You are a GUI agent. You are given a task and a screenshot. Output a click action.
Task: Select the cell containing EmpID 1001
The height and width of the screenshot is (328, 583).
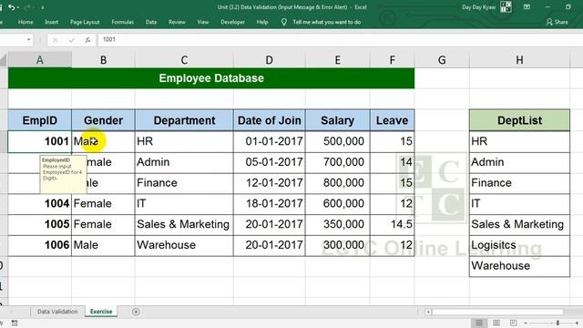pyautogui.click(x=40, y=141)
